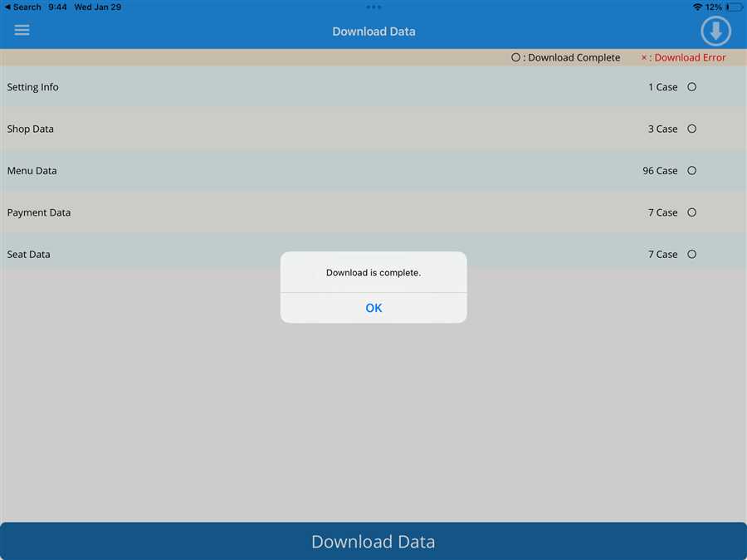Tap the Wi-Fi status icon
This screenshot has width=747, height=560.
697,7
